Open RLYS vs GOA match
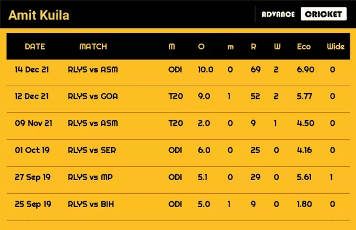 (93, 97)
